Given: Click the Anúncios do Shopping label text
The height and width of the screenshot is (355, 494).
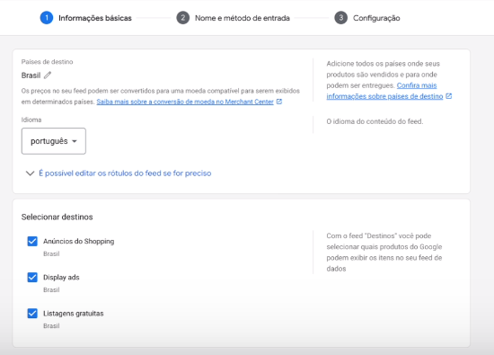Looking at the screenshot, I should click(x=79, y=241).
